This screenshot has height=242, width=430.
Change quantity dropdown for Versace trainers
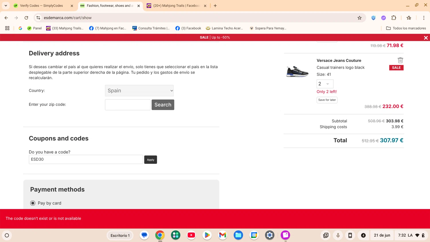click(325, 84)
